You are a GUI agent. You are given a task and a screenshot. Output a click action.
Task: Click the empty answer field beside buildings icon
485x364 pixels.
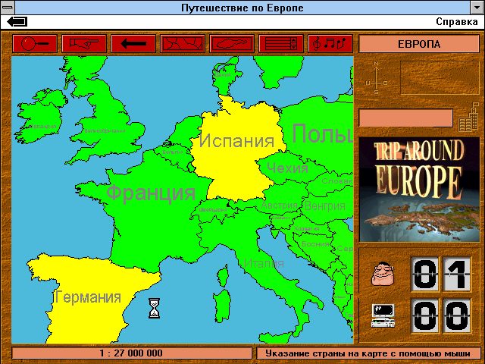406,118
